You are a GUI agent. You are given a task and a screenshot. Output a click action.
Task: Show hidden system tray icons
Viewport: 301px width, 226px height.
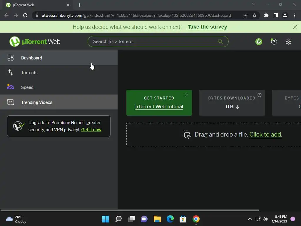coord(250,219)
